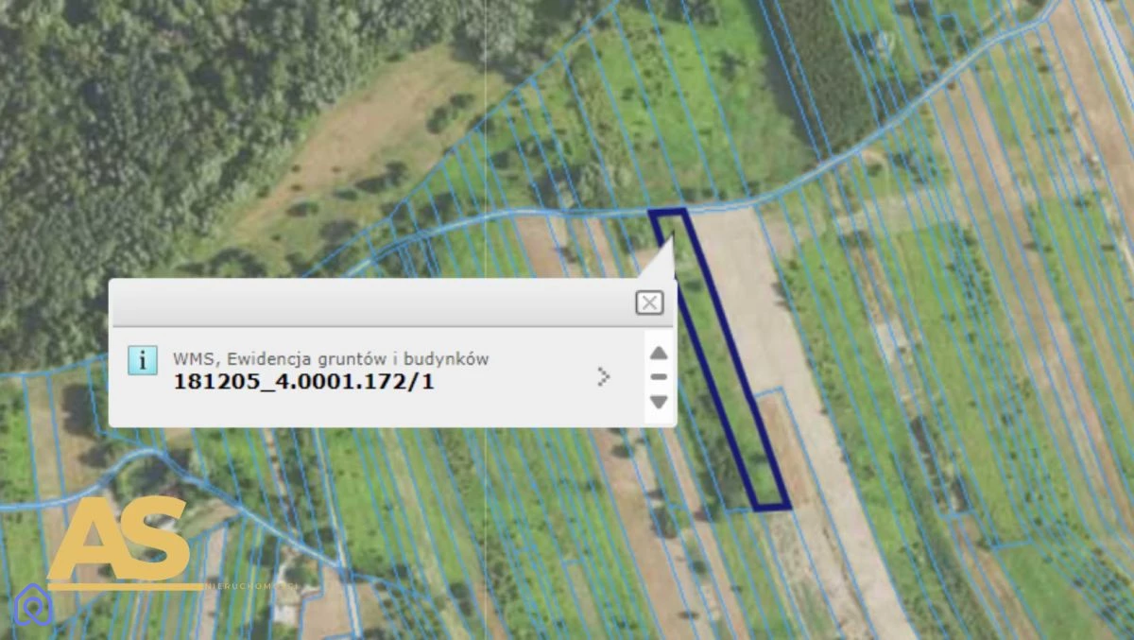This screenshot has width=1134, height=640.
Task: Click the yellow AS logo
Action: 120,540
